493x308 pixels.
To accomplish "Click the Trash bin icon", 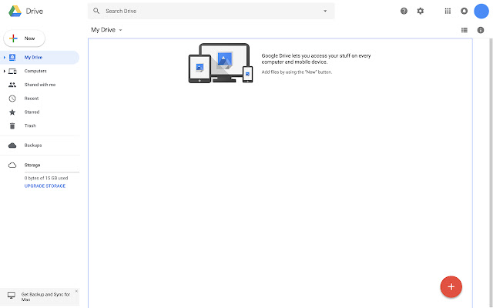I will 12,126.
